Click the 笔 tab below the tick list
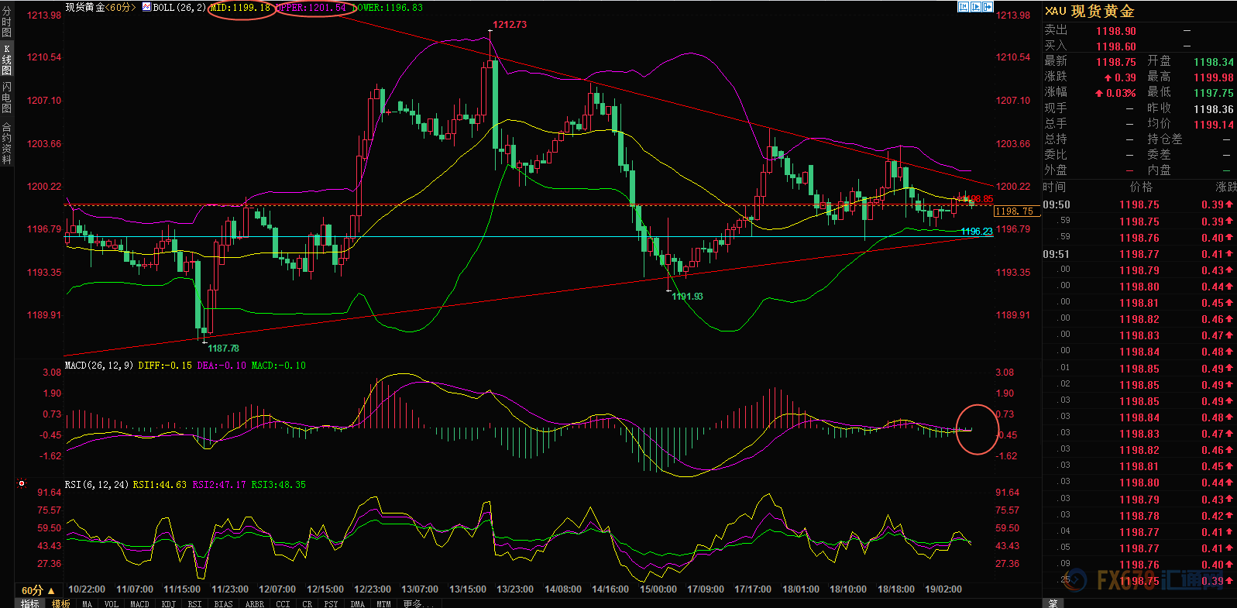The width and height of the screenshot is (1237, 608). (1053, 603)
